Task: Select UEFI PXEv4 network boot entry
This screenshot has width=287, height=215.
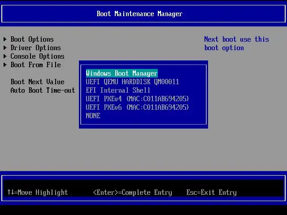Action: point(137,99)
